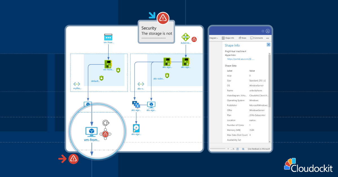Click the Shape Info scrollbar thumb
Viewport: 338px width, 177px height.
(x=270, y=81)
